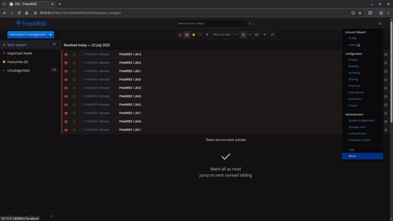This screenshot has width=393, height=221.
Task: Open external link icon for FreshRSS 1.23.1
Action: pyautogui.click(x=386, y=130)
